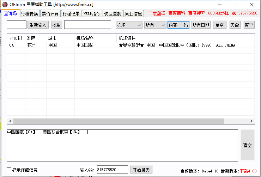261x177 pixels.
Task: Open the 百度百科 link
Action: (177, 13)
